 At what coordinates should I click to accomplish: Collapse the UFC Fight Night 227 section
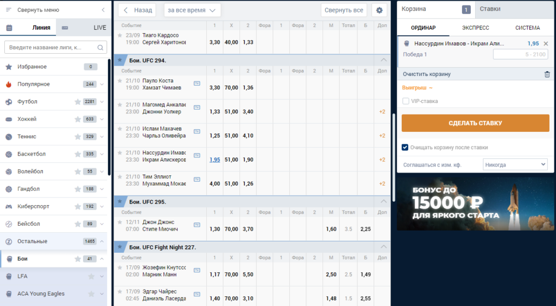384,246
